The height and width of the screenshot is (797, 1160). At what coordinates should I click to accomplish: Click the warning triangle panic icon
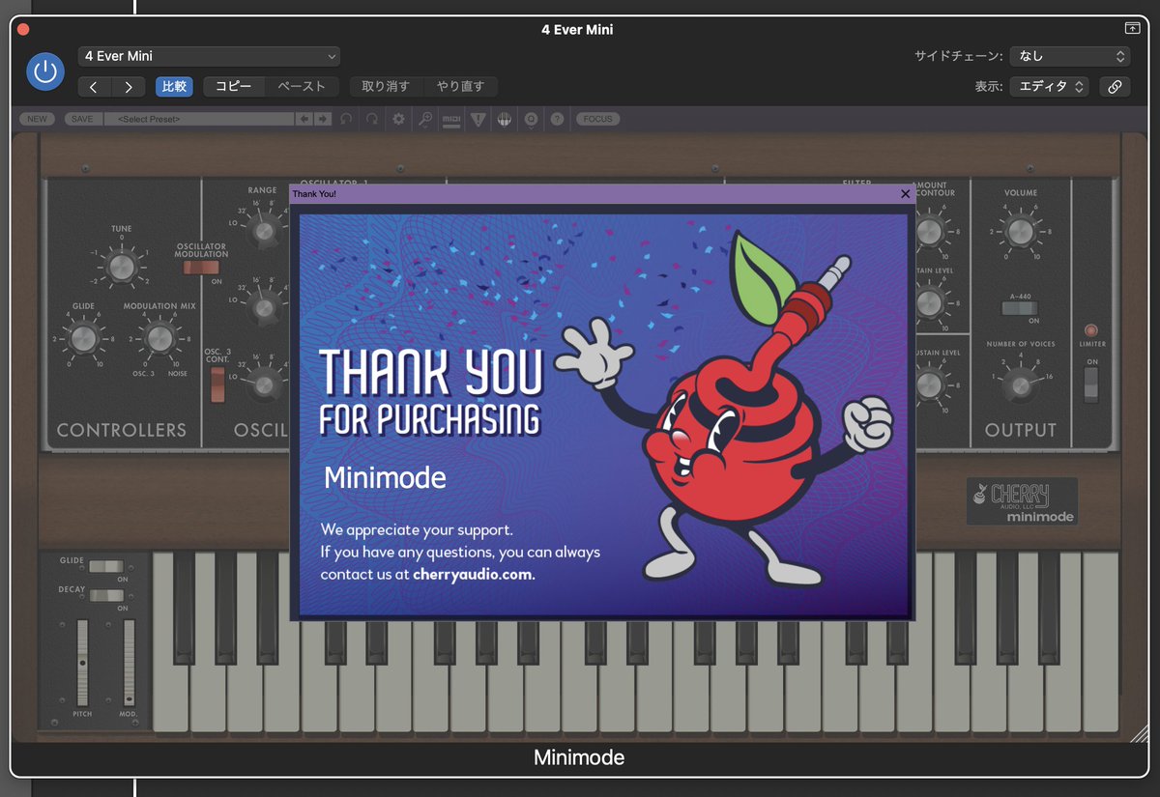pos(478,119)
